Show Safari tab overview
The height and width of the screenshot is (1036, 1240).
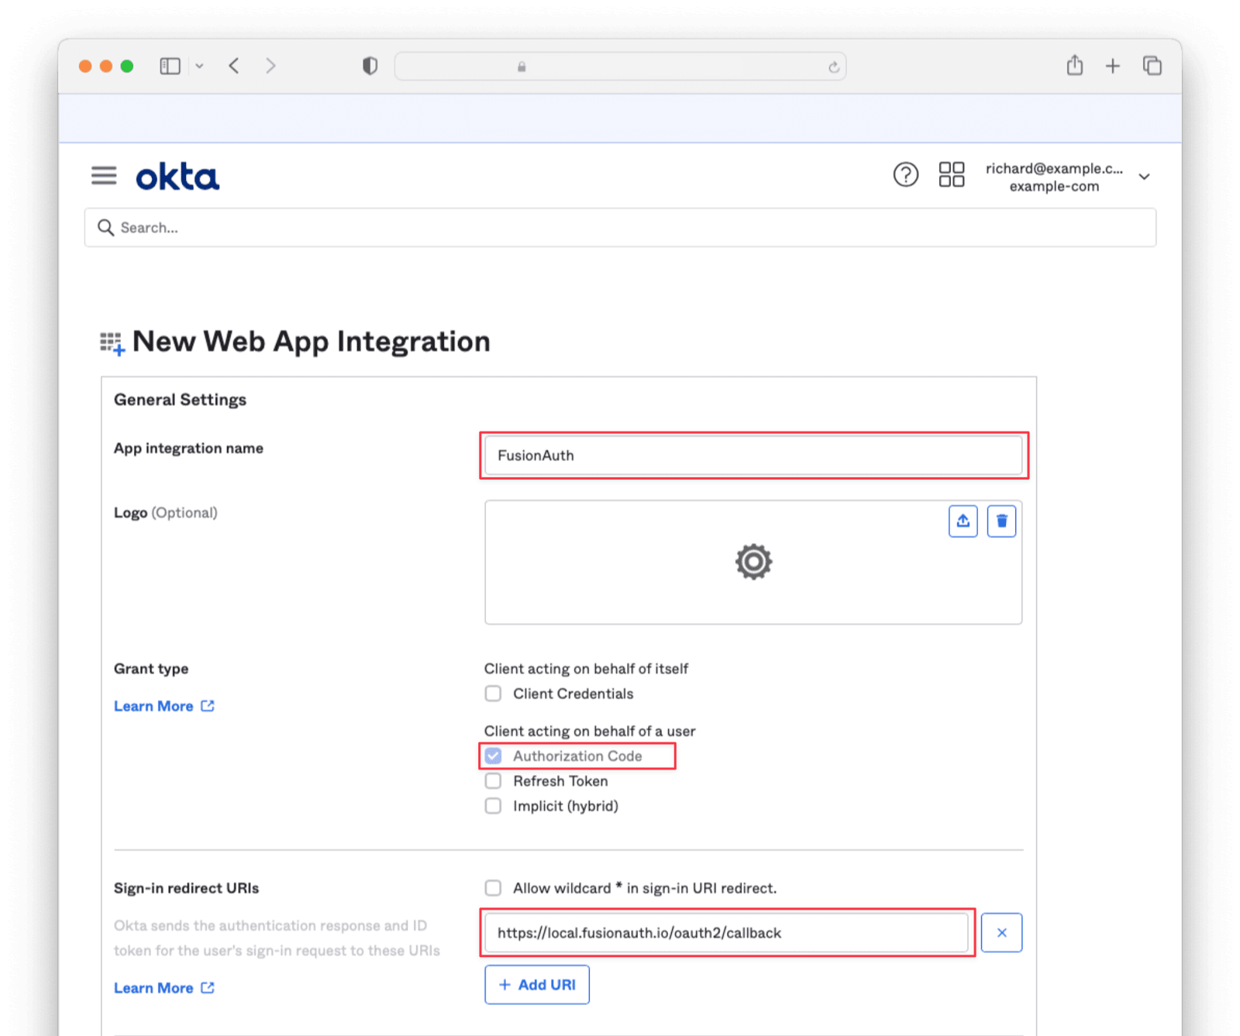tap(1152, 66)
